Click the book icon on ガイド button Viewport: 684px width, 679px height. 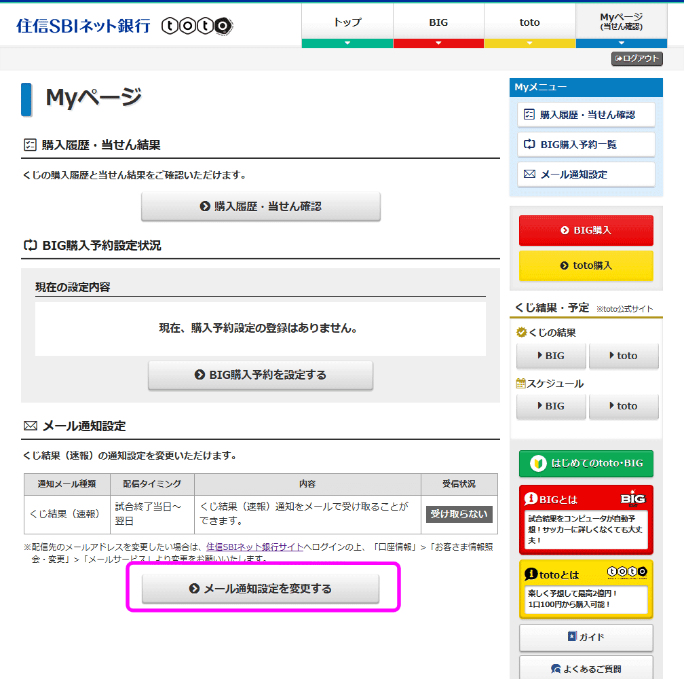tap(572, 636)
